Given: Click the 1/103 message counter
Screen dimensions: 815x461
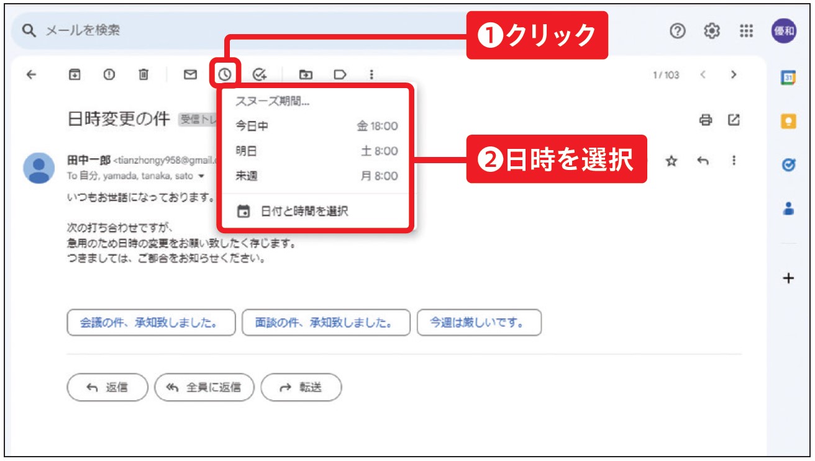Looking at the screenshot, I should point(665,75).
